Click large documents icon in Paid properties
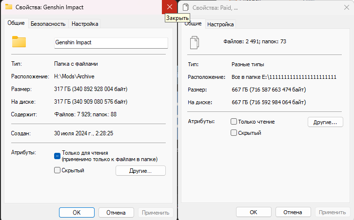 [195, 43]
